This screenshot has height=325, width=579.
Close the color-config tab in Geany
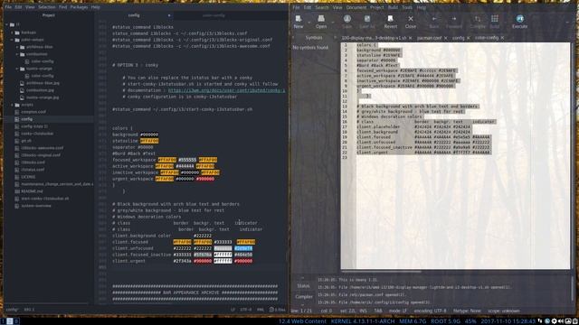click(x=502, y=38)
